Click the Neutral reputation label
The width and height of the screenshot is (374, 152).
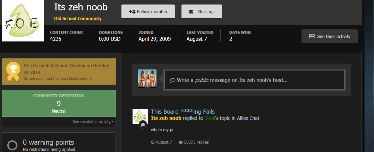pyautogui.click(x=59, y=111)
